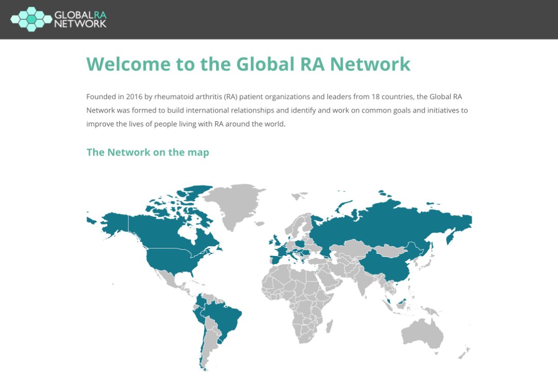Screen dimensions: 558x386
Task: Click the Global RA Network logo
Action: pos(59,19)
